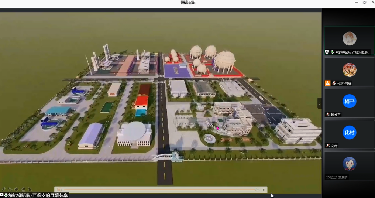The height and width of the screenshot is (198, 375).
Task: Select the marker annotation tool
Action: coord(16,189)
